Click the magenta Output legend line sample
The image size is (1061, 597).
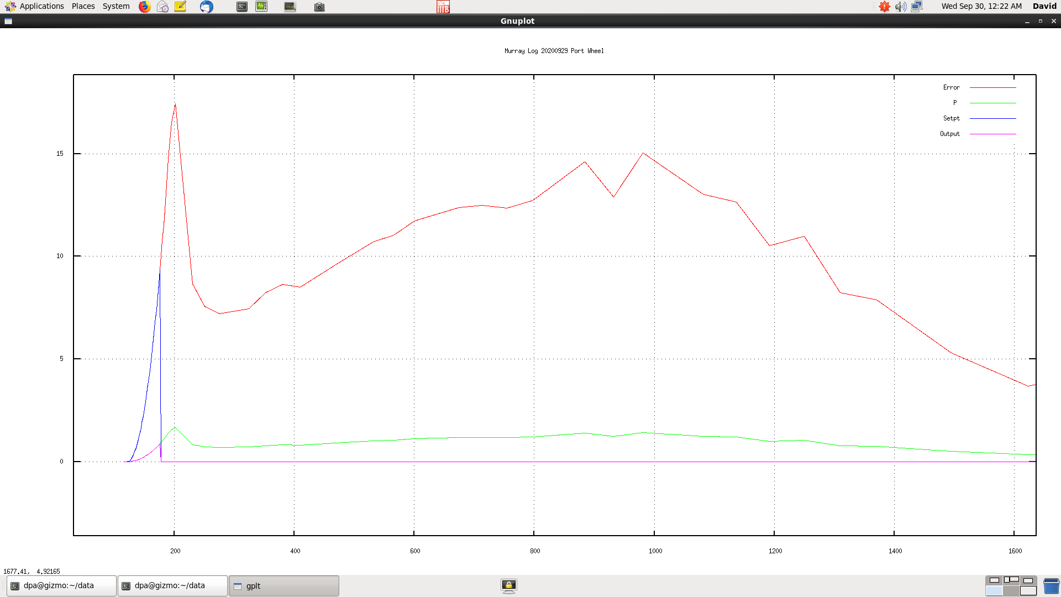pyautogui.click(x=993, y=134)
